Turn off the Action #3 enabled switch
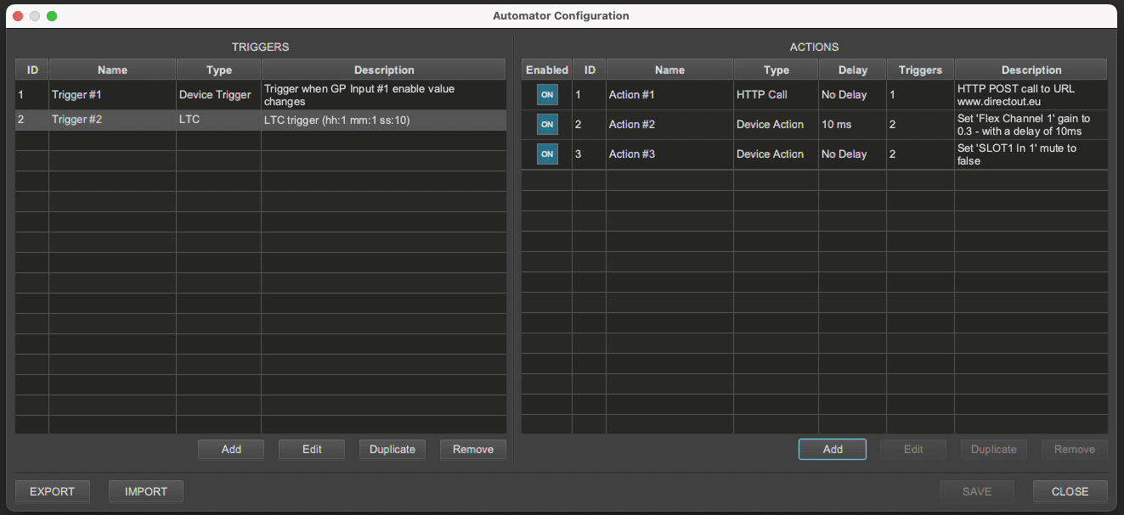Image resolution: width=1124 pixels, height=515 pixels. tap(547, 154)
